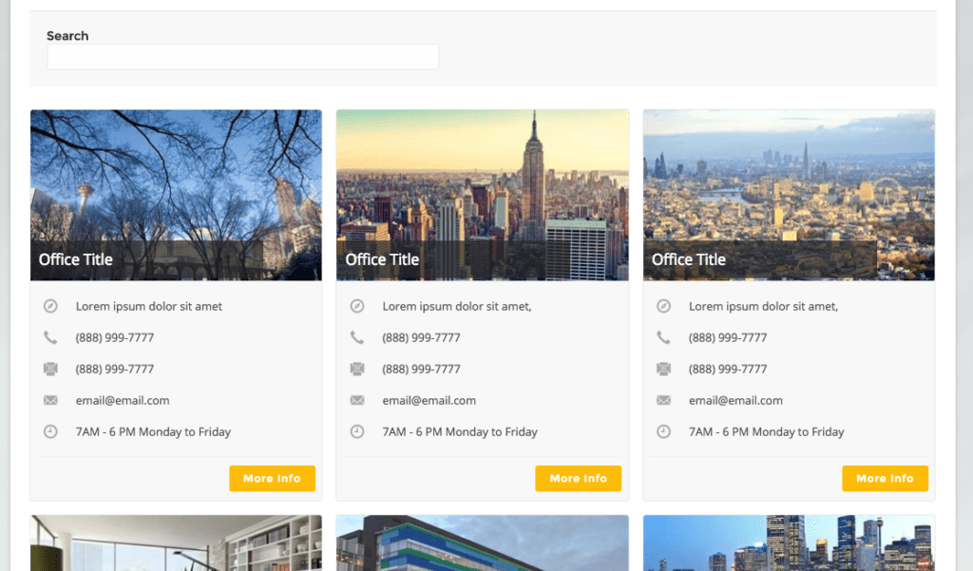Image resolution: width=973 pixels, height=571 pixels.
Task: Open the London skyline office image
Action: tap(789, 176)
